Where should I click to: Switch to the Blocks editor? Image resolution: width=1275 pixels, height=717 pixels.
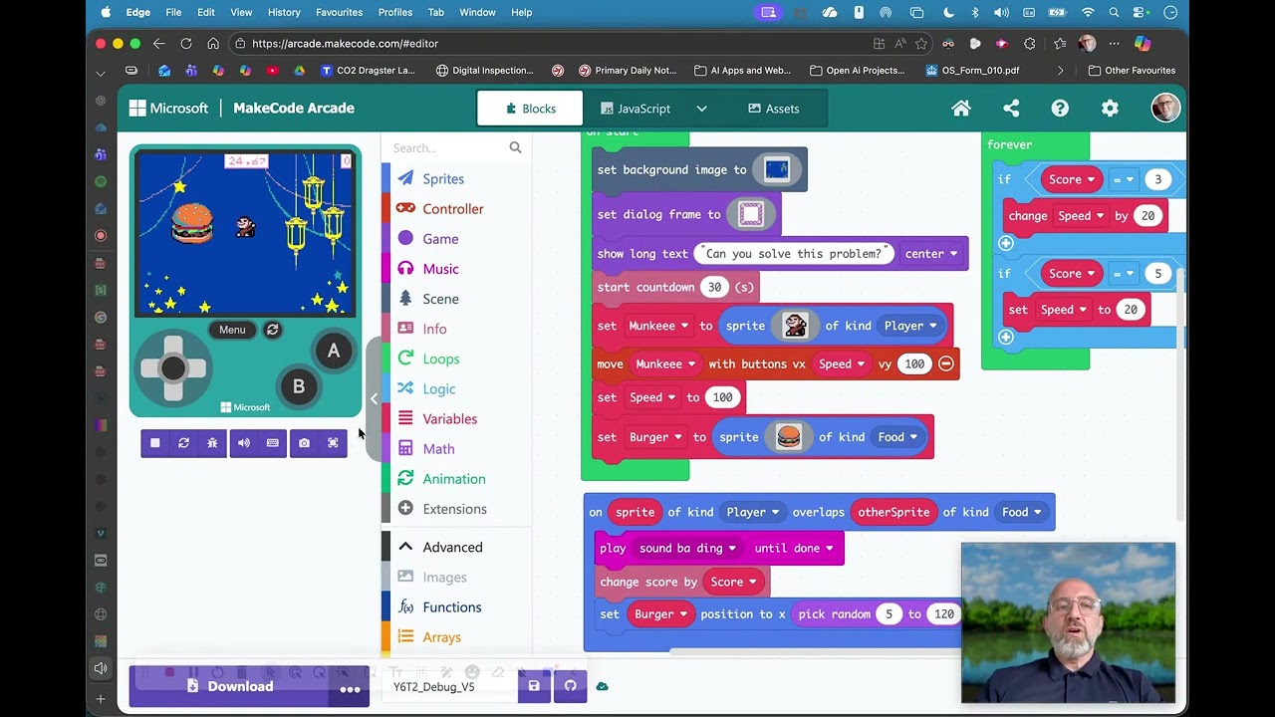[x=530, y=109]
